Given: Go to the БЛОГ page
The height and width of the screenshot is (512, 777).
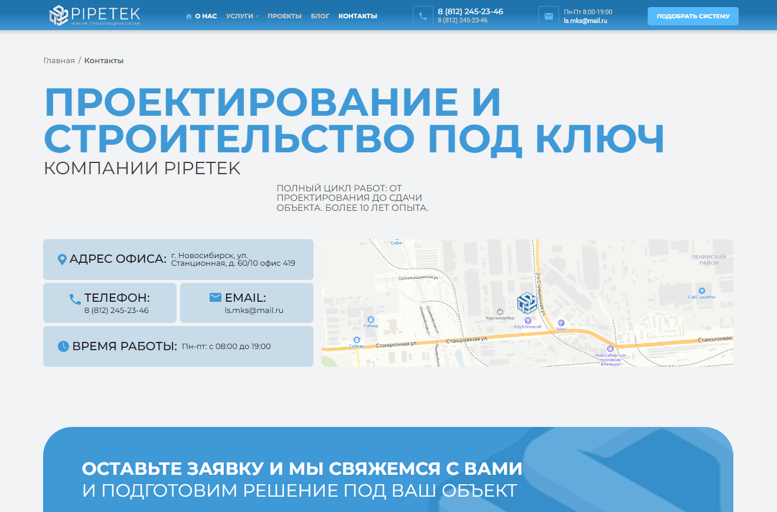Looking at the screenshot, I should [x=320, y=17].
